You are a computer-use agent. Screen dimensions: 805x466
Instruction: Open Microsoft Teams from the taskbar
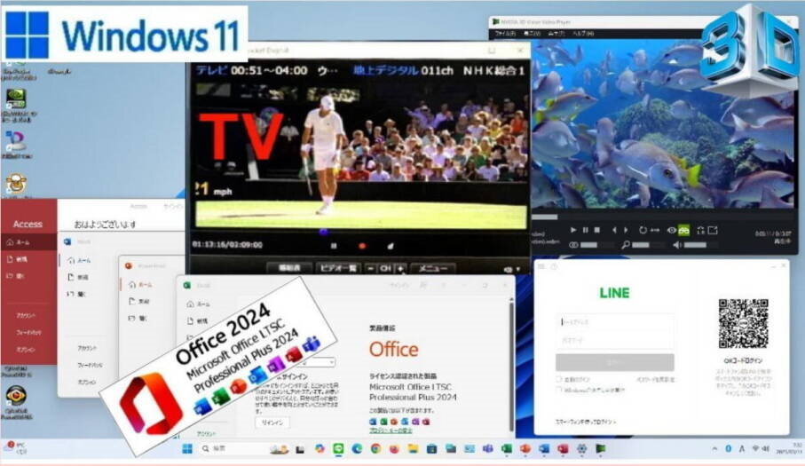pyautogui.click(x=488, y=449)
